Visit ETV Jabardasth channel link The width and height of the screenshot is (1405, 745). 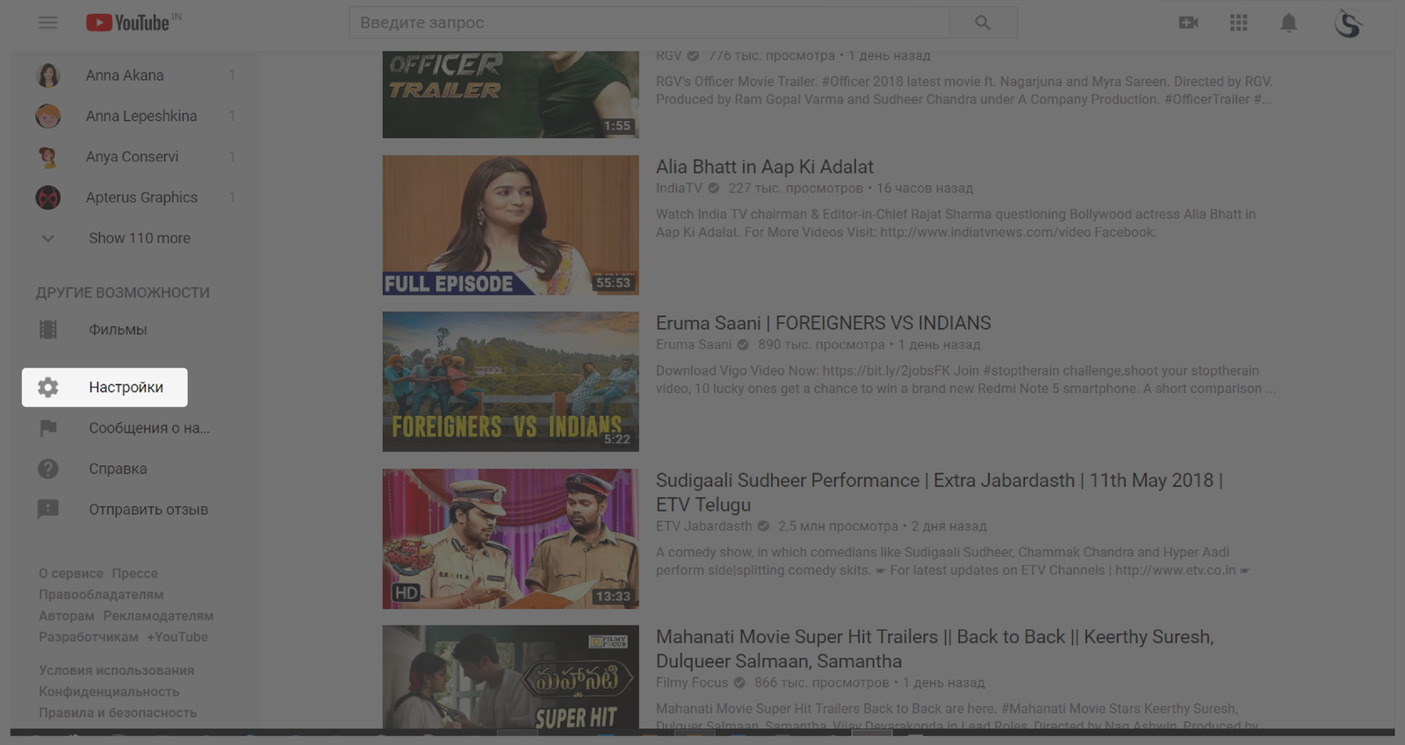point(704,527)
